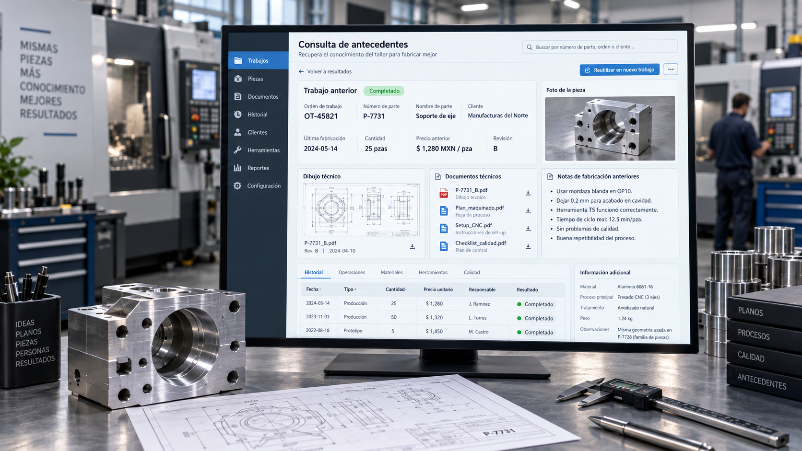Click responsible name L. Torres
The width and height of the screenshot is (802, 451).
477,318
